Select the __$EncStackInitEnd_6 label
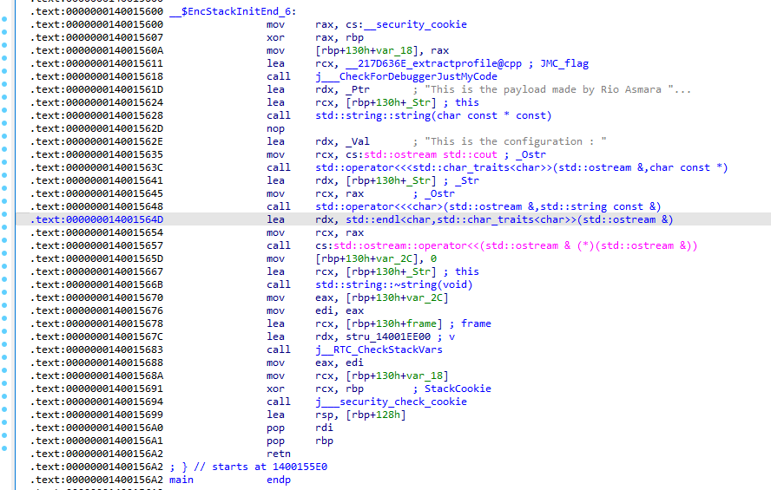 click(233, 11)
